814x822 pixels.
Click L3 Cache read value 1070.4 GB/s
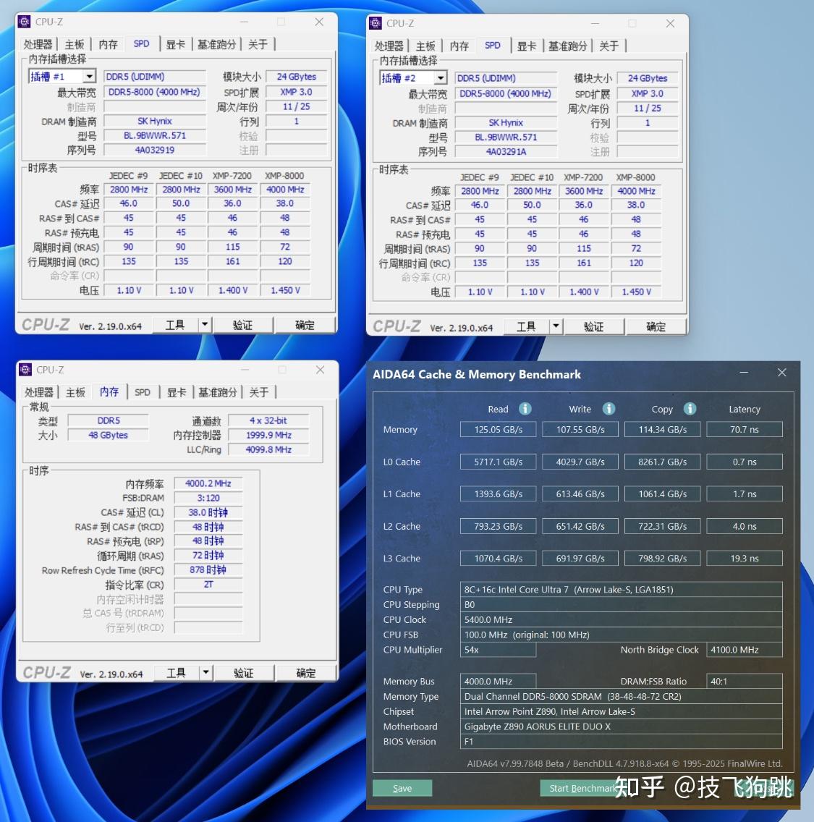498,559
